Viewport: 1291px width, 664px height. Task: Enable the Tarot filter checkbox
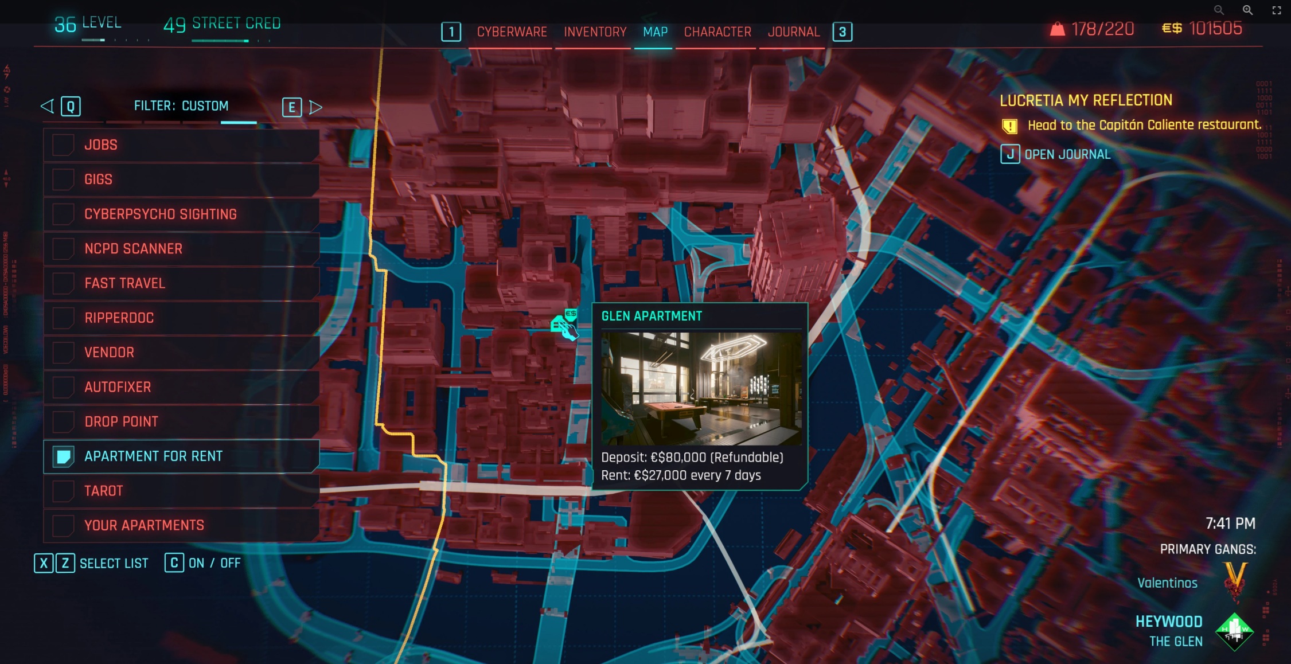[x=63, y=491]
